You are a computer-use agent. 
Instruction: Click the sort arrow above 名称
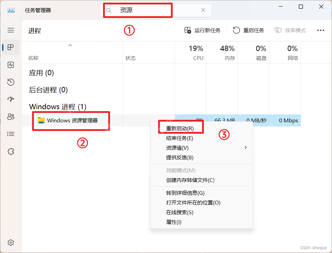tap(70, 45)
